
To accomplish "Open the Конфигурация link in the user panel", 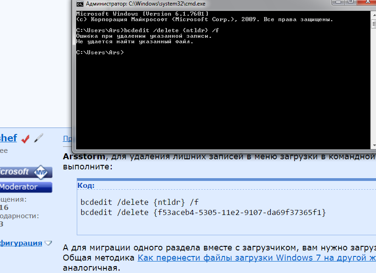I will [21, 243].
